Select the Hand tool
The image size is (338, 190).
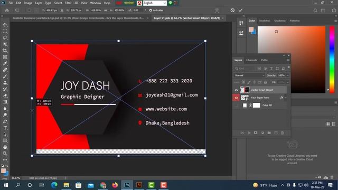[5, 147]
